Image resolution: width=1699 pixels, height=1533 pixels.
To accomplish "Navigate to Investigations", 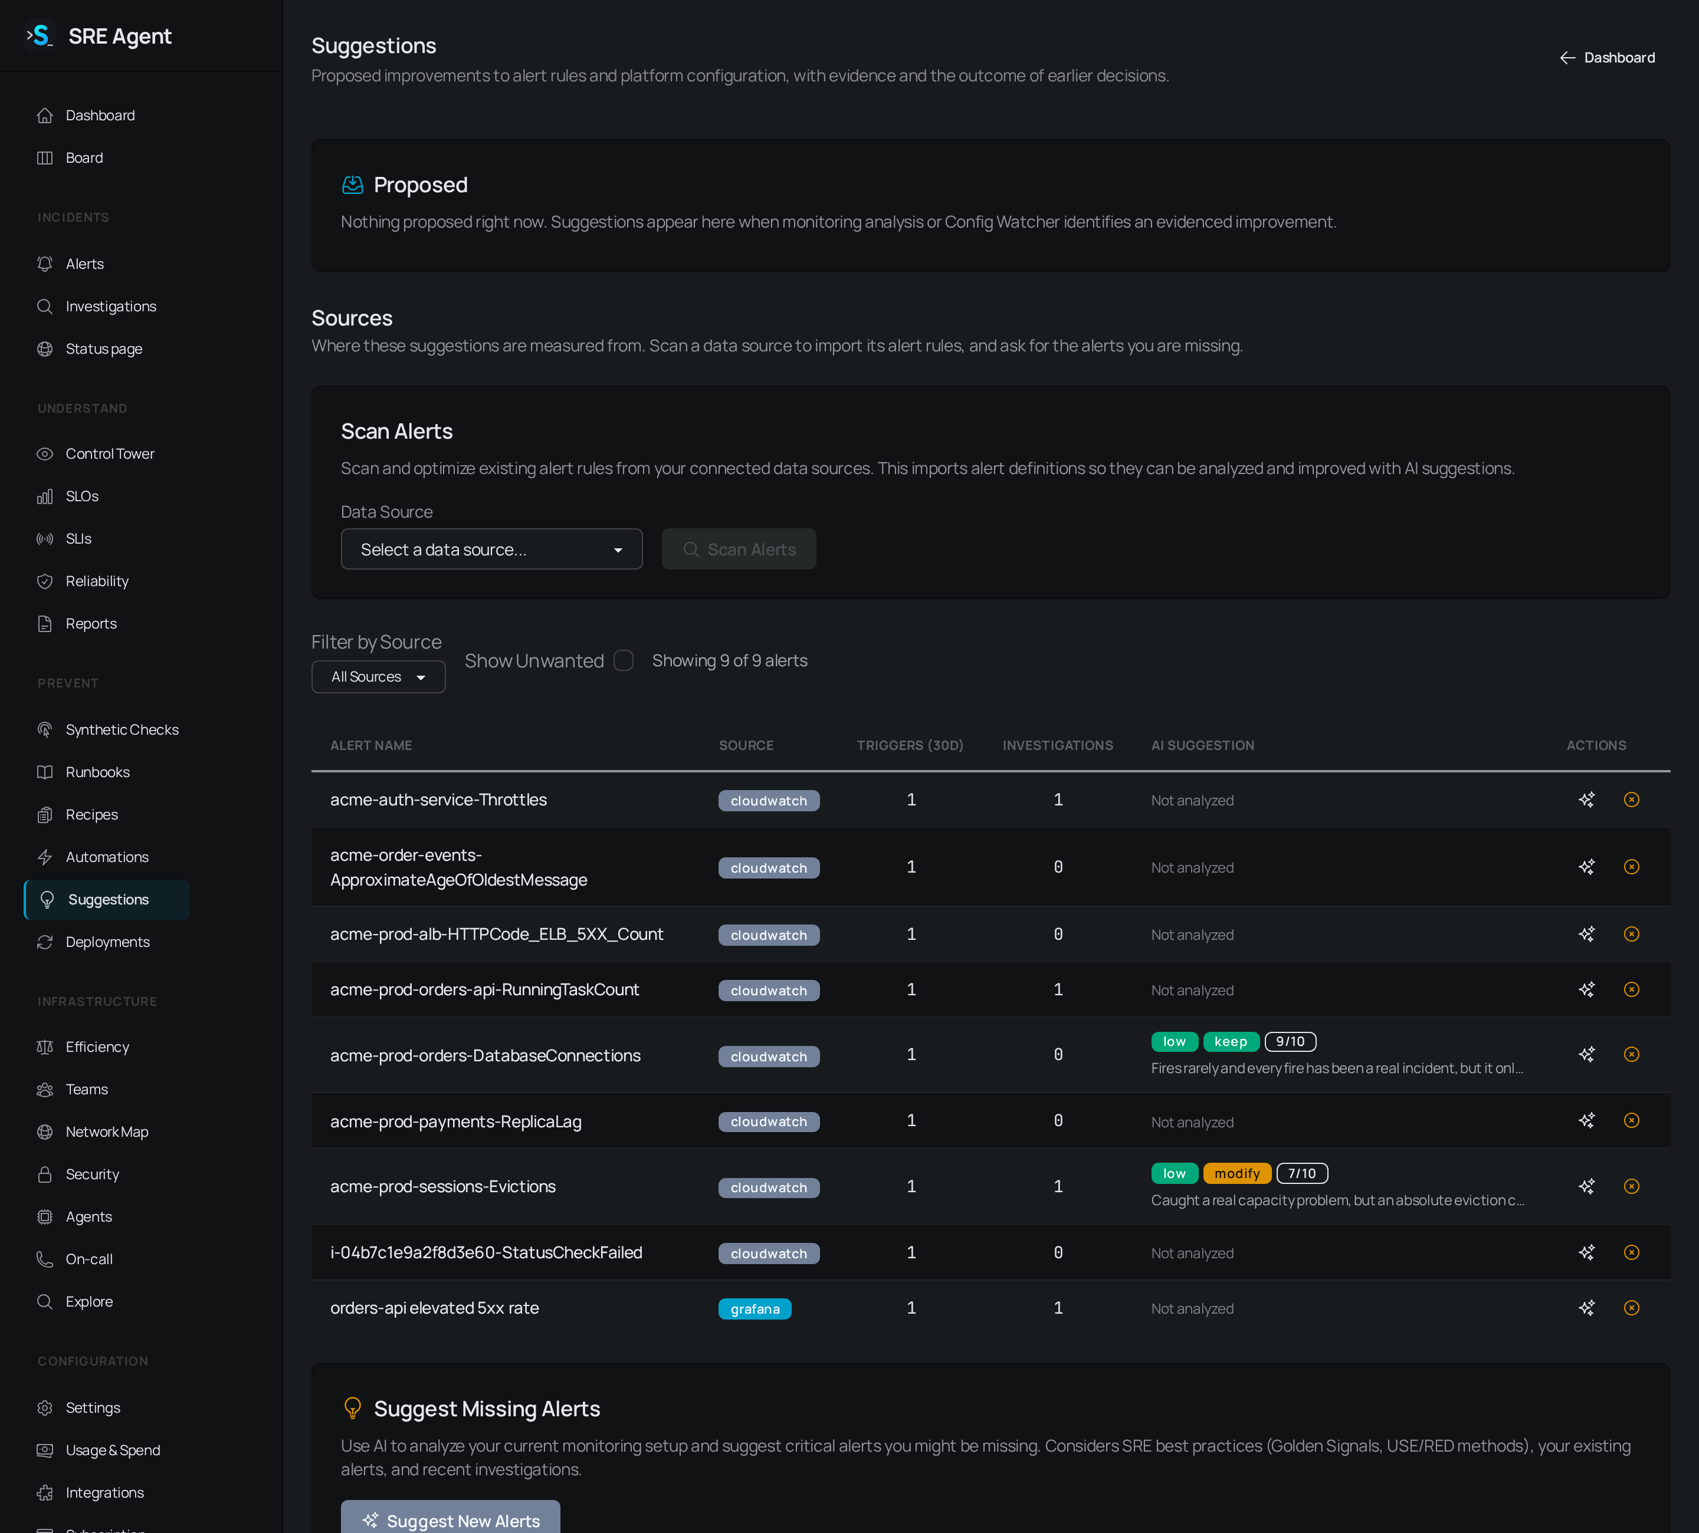I will (111, 307).
